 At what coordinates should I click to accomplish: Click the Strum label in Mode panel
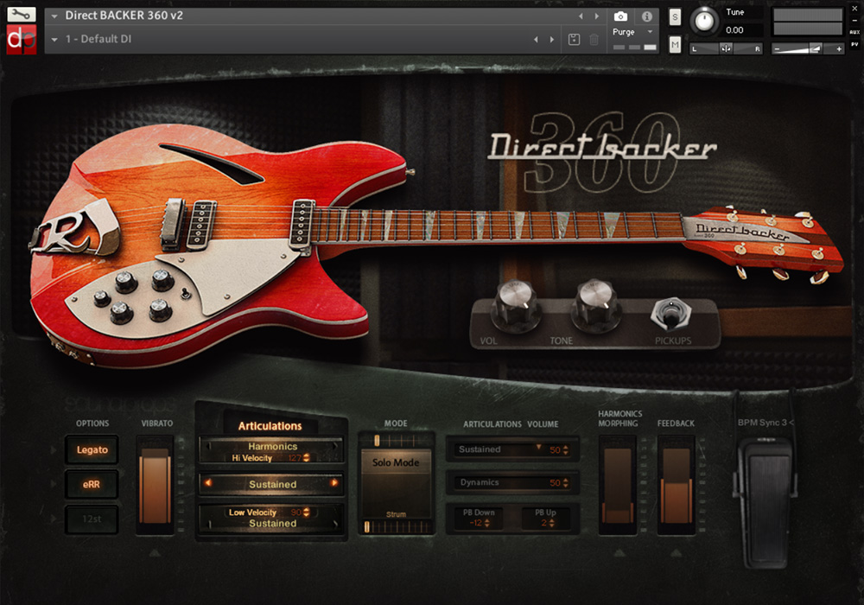(x=396, y=514)
